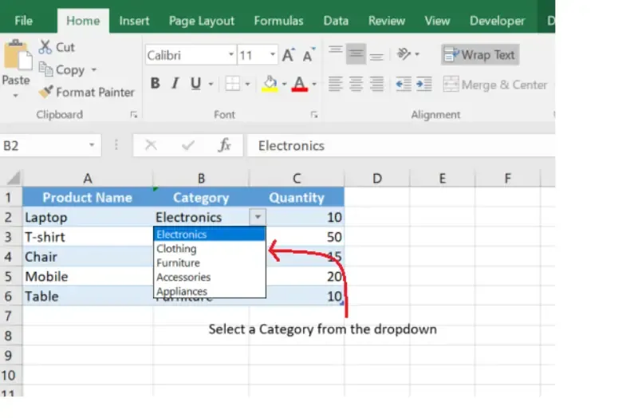The image size is (638, 418).
Task: Choose Accessories from the dropdown list
Action: (210, 277)
